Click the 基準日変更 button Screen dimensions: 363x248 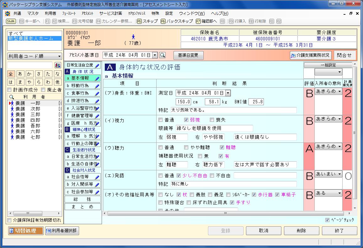[x=188, y=55]
